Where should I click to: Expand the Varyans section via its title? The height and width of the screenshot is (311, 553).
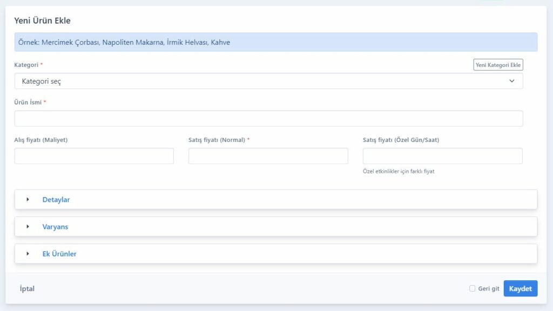click(x=55, y=227)
